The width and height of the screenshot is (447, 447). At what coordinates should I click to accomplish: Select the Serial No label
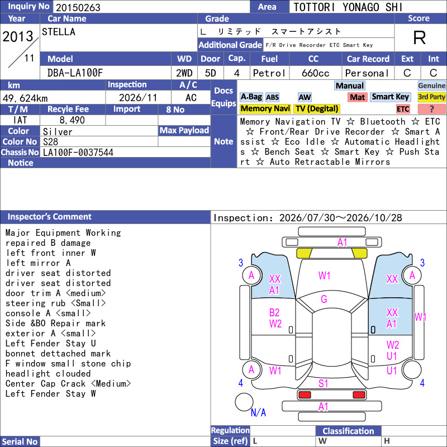(x=20, y=441)
